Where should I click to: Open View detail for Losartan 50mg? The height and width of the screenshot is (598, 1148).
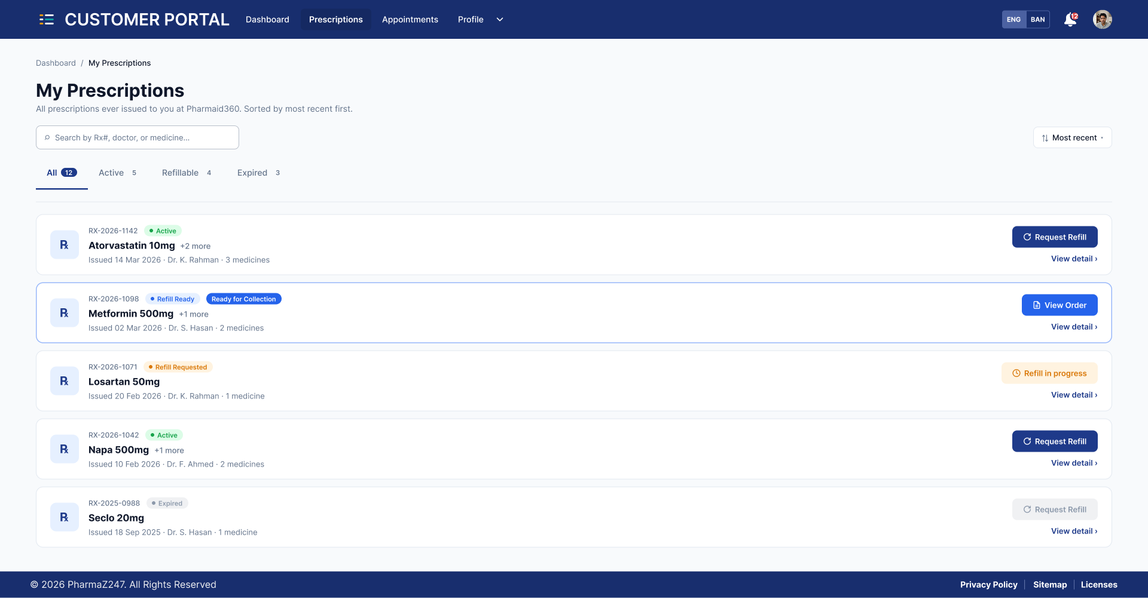1074,395
